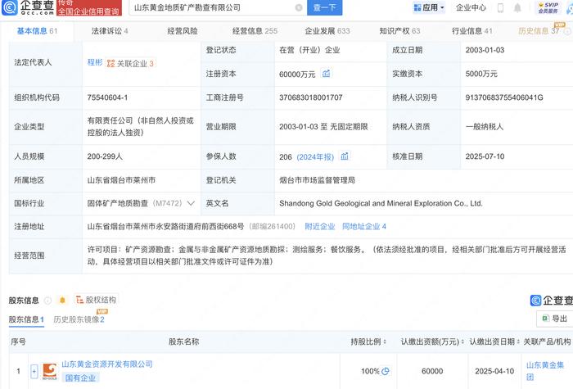The width and height of the screenshot is (573, 389).
Task: Open the 行业信息 41 tab
Action: (472, 31)
